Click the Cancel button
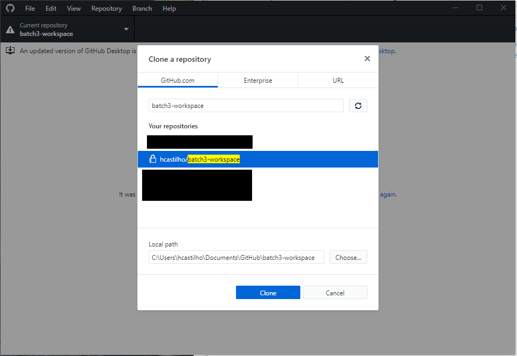The height and width of the screenshot is (356, 517). [335, 293]
